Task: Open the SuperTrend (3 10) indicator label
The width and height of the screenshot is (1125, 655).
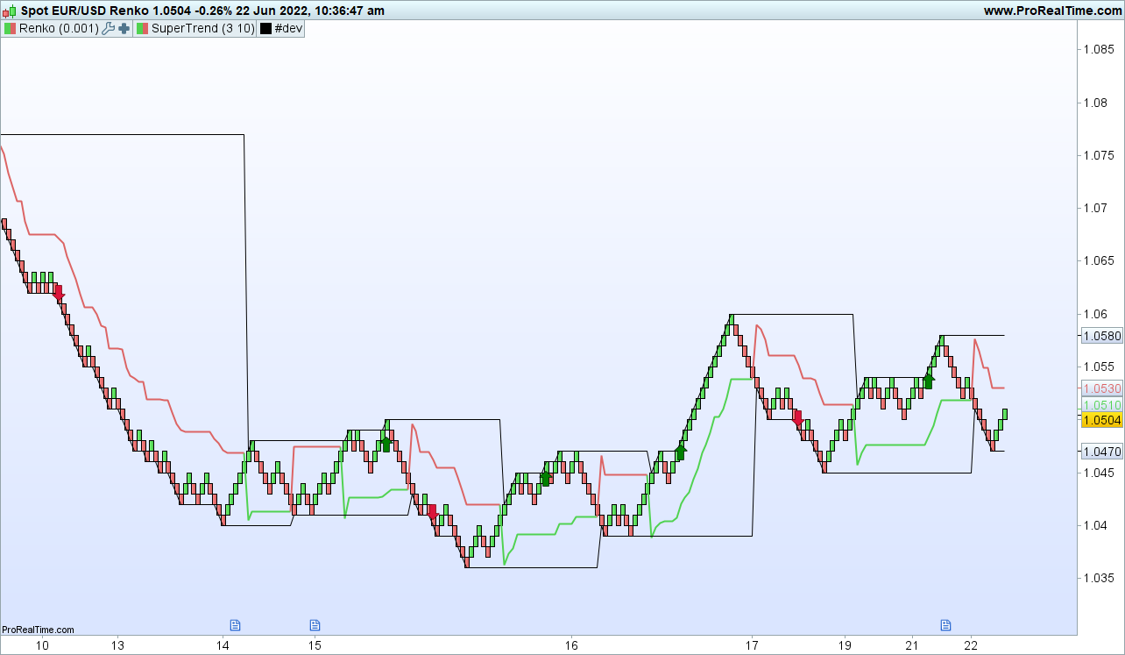Action: point(202,28)
